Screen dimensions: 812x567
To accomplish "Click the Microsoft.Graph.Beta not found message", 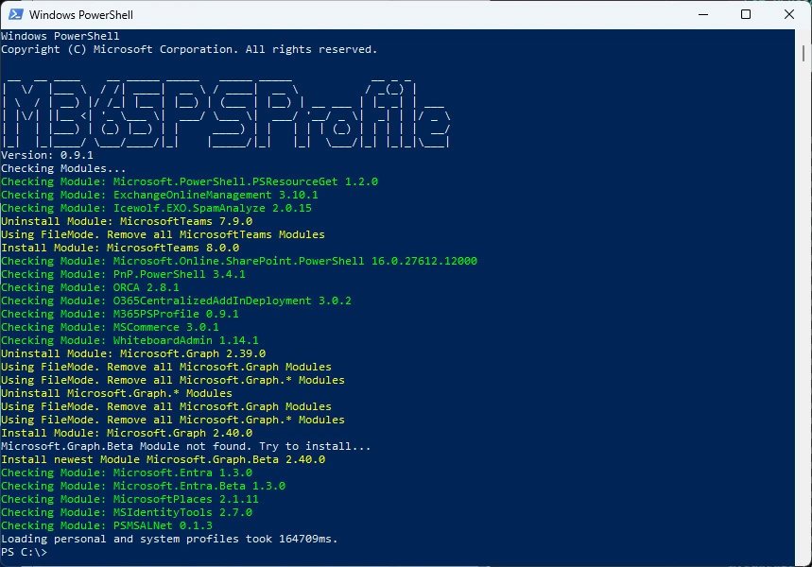I will (x=186, y=446).
